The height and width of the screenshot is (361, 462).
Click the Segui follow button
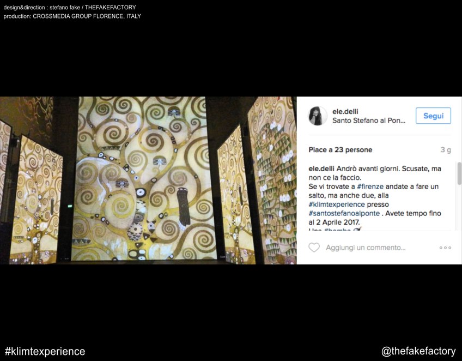(433, 116)
